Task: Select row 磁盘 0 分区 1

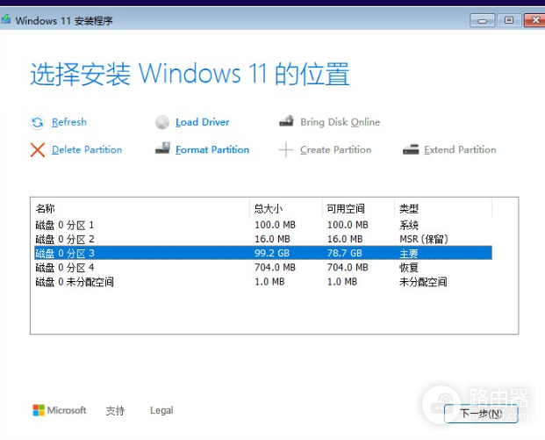Action: pos(263,225)
